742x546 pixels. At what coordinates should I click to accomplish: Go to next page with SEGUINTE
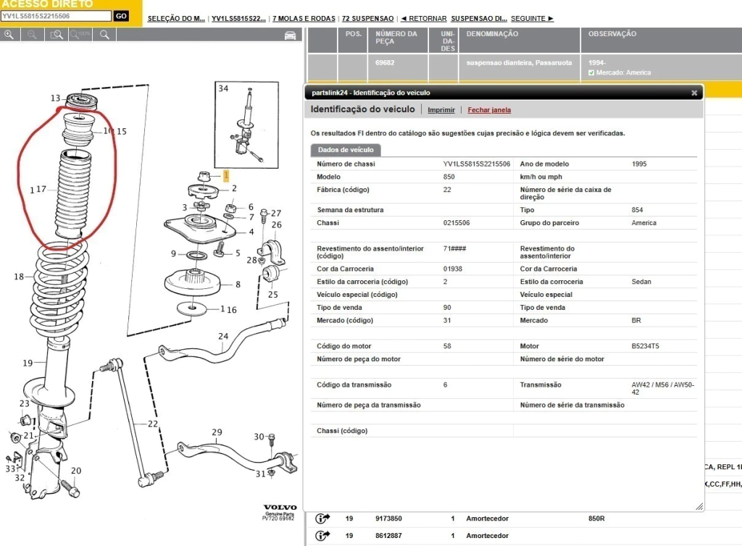click(533, 18)
